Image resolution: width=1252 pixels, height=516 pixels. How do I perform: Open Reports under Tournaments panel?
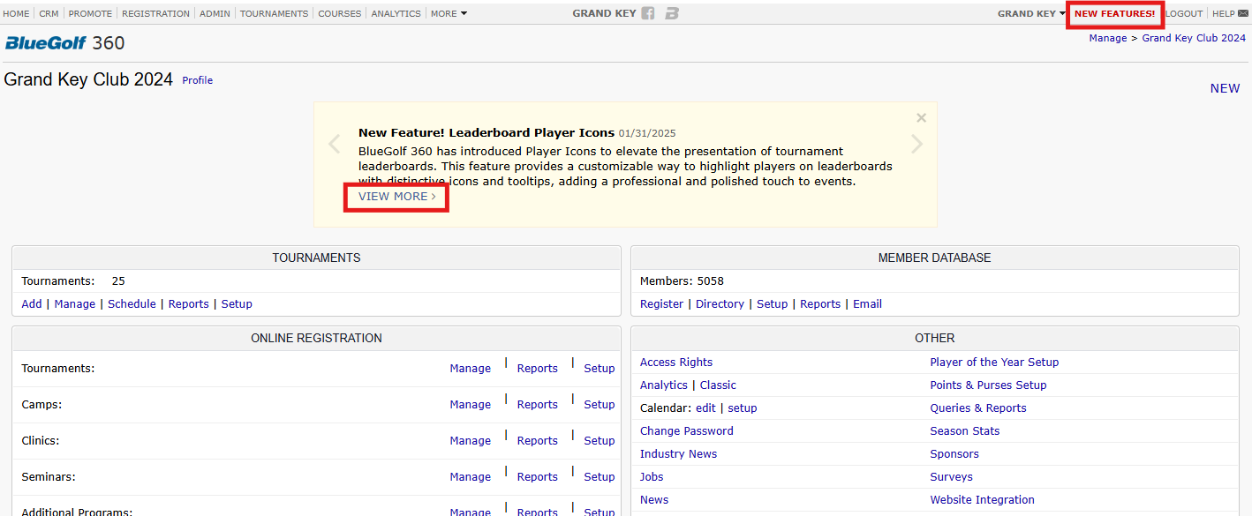click(189, 304)
